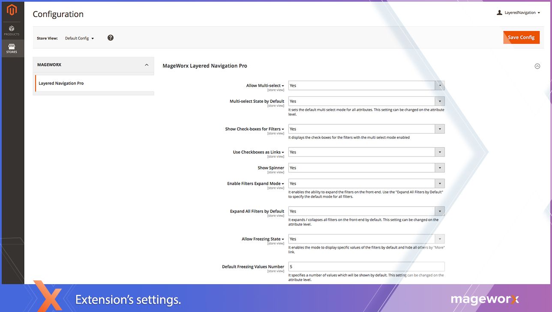This screenshot has width=552, height=312.
Task: Open the Allow Freezing State dropdown
Action: pyautogui.click(x=366, y=239)
